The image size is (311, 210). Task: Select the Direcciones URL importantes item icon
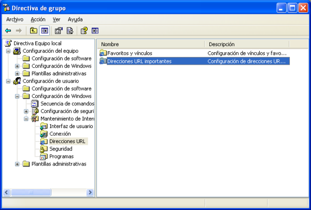[102, 61]
